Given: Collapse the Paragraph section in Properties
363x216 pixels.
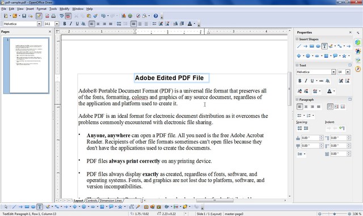Looking at the screenshot, I should click(x=297, y=99).
